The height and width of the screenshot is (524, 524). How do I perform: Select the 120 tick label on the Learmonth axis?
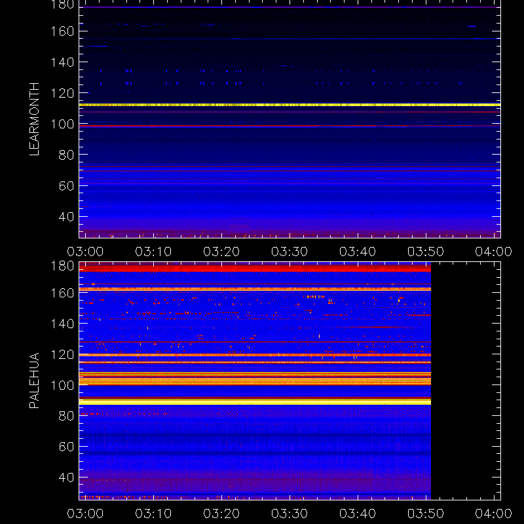62,93
